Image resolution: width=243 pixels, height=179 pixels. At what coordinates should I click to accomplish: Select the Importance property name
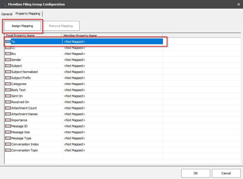[x=19, y=120]
